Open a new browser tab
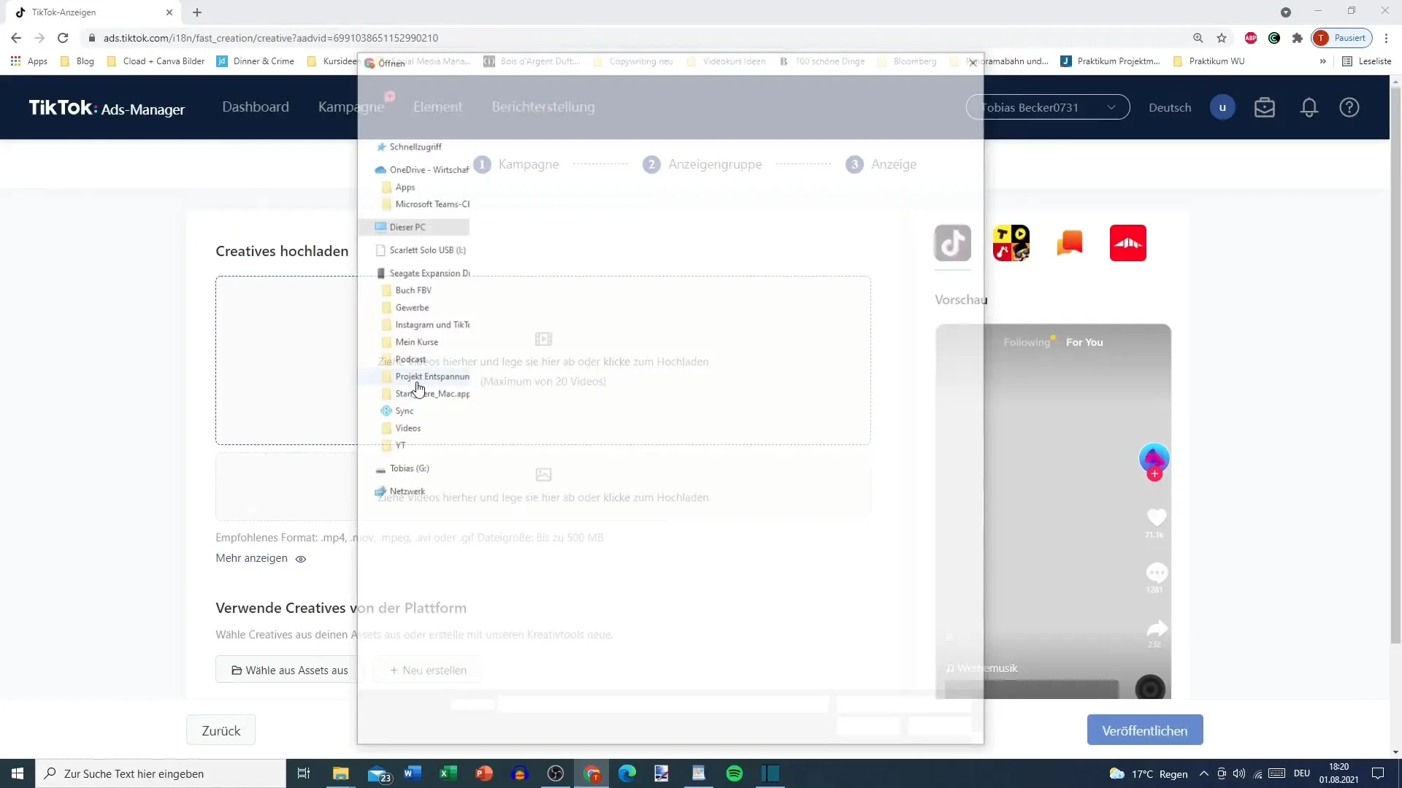Image resolution: width=1402 pixels, height=788 pixels. click(197, 12)
